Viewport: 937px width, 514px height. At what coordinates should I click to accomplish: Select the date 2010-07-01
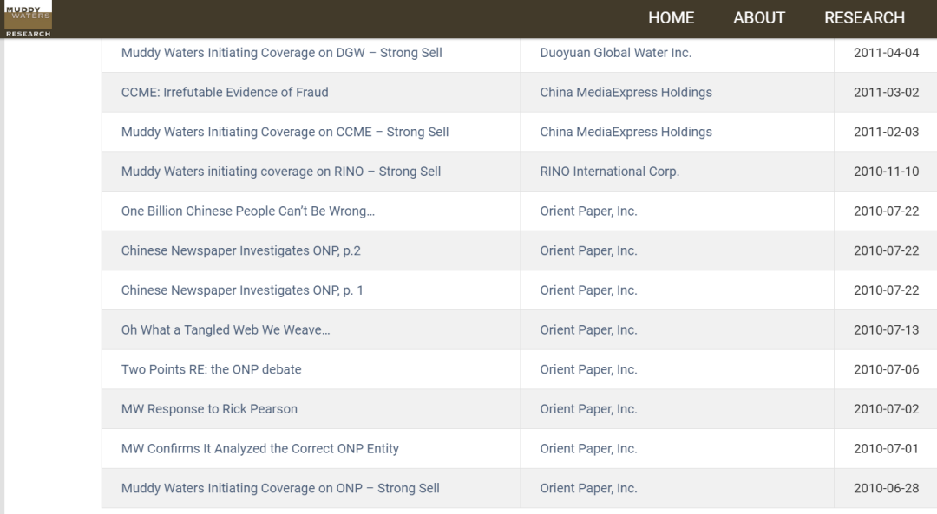(886, 448)
